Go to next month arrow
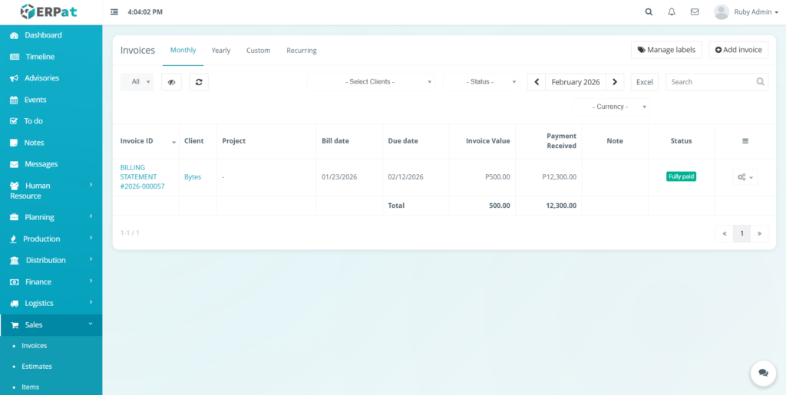Viewport: 786px width, 395px height. [x=615, y=82]
